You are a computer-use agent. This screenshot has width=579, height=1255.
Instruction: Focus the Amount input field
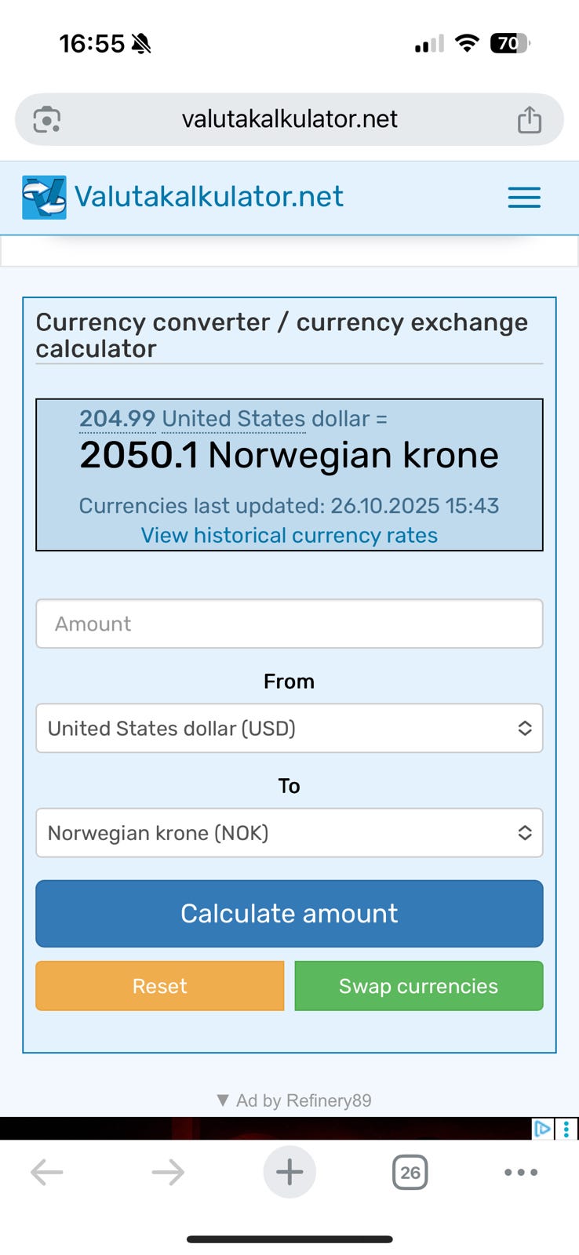[x=289, y=624]
